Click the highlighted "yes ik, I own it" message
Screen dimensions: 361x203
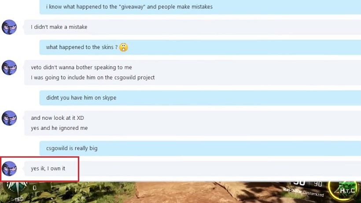click(x=48, y=169)
